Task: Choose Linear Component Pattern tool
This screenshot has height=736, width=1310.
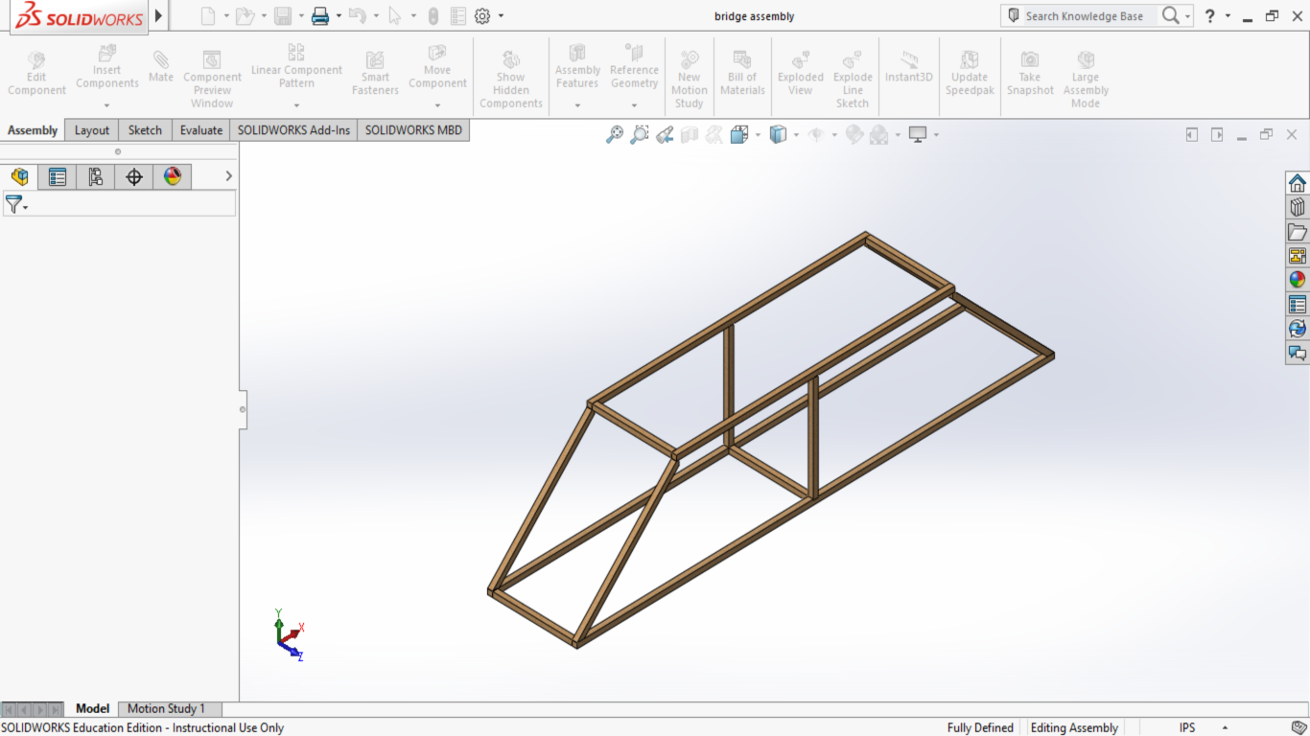Action: coord(296,67)
